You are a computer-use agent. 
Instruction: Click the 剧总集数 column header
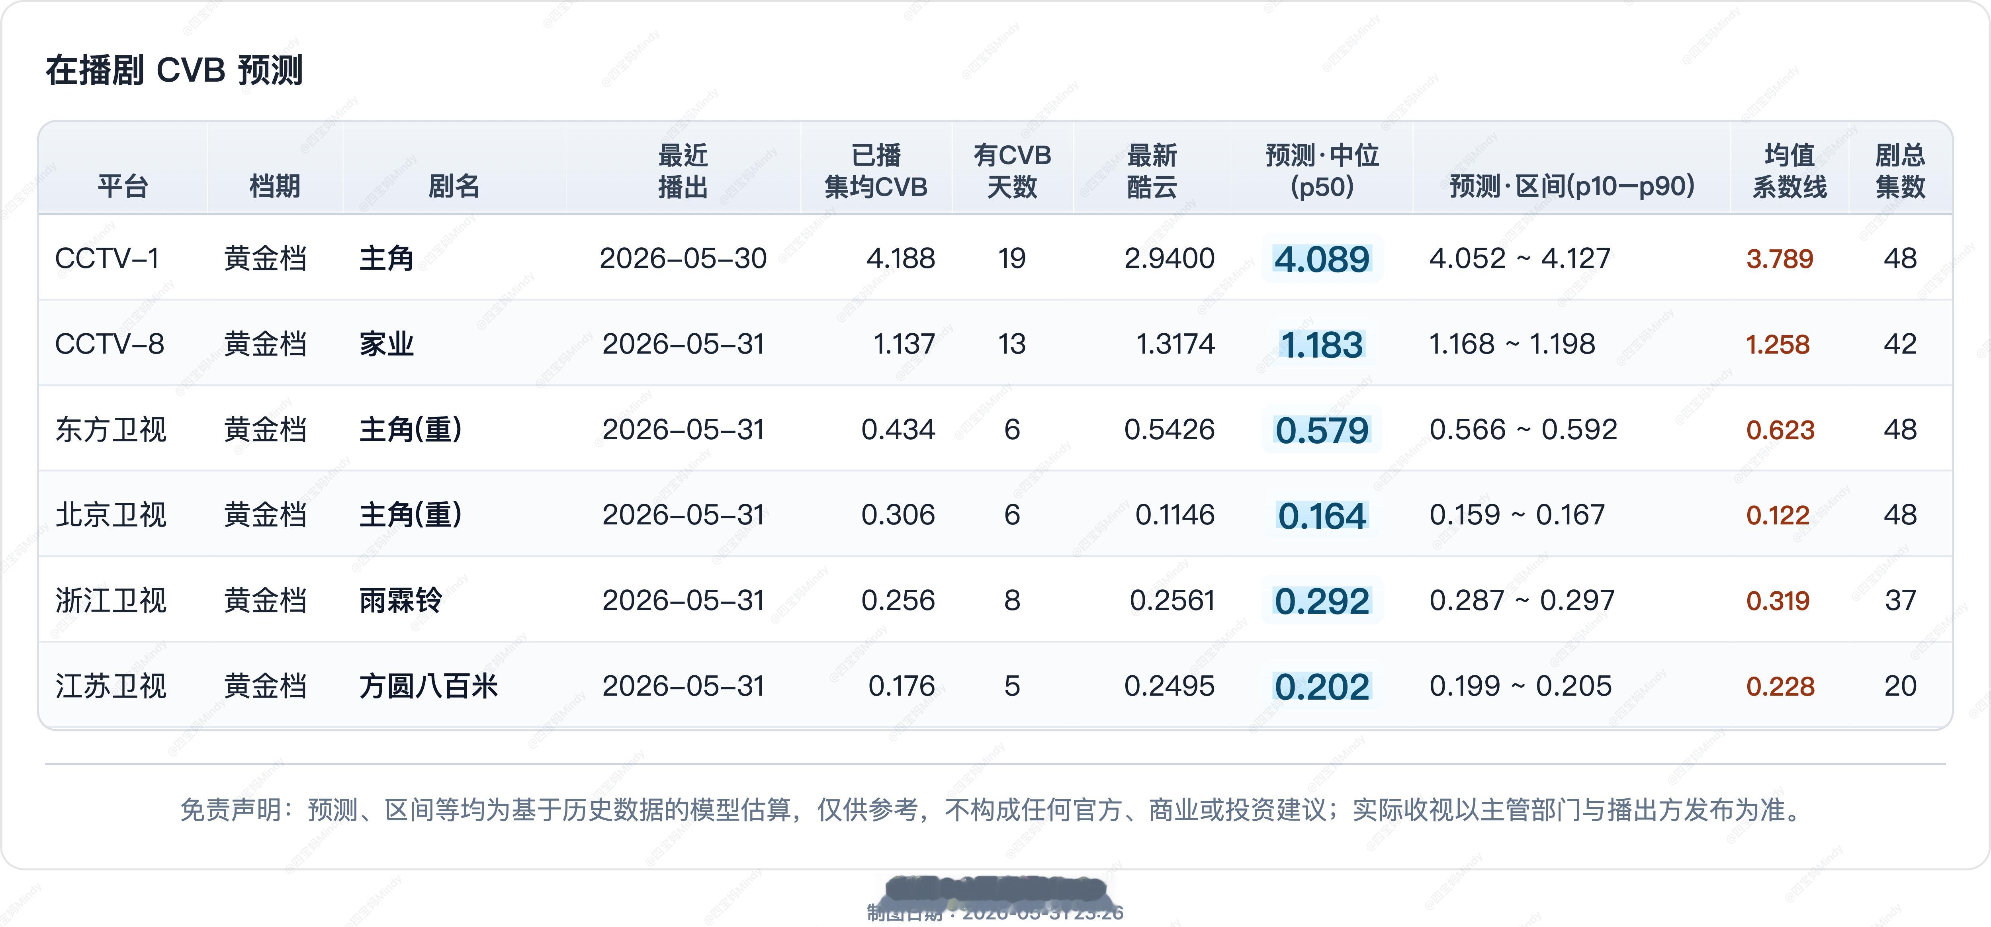(x=1900, y=171)
